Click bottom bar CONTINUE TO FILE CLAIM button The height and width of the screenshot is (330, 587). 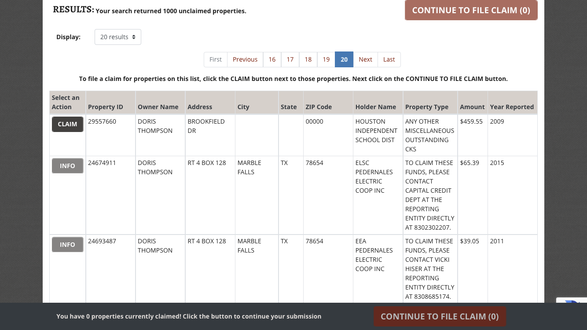pos(440,316)
